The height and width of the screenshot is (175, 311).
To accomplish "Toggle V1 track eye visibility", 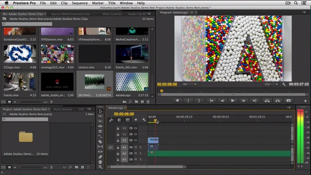I will coord(136,140).
